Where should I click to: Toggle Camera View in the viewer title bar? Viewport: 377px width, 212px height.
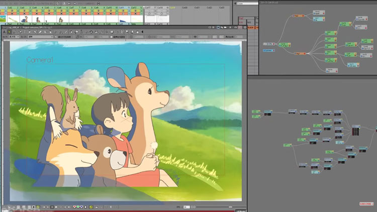point(226,27)
